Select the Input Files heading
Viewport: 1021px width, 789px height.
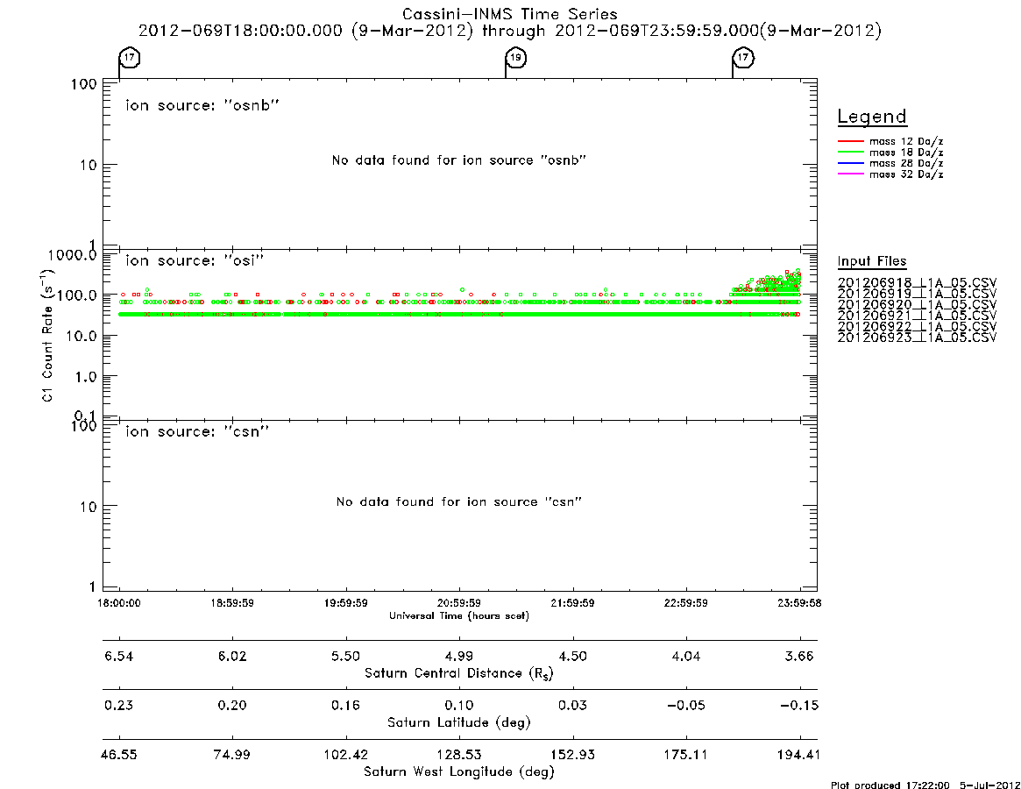872,261
